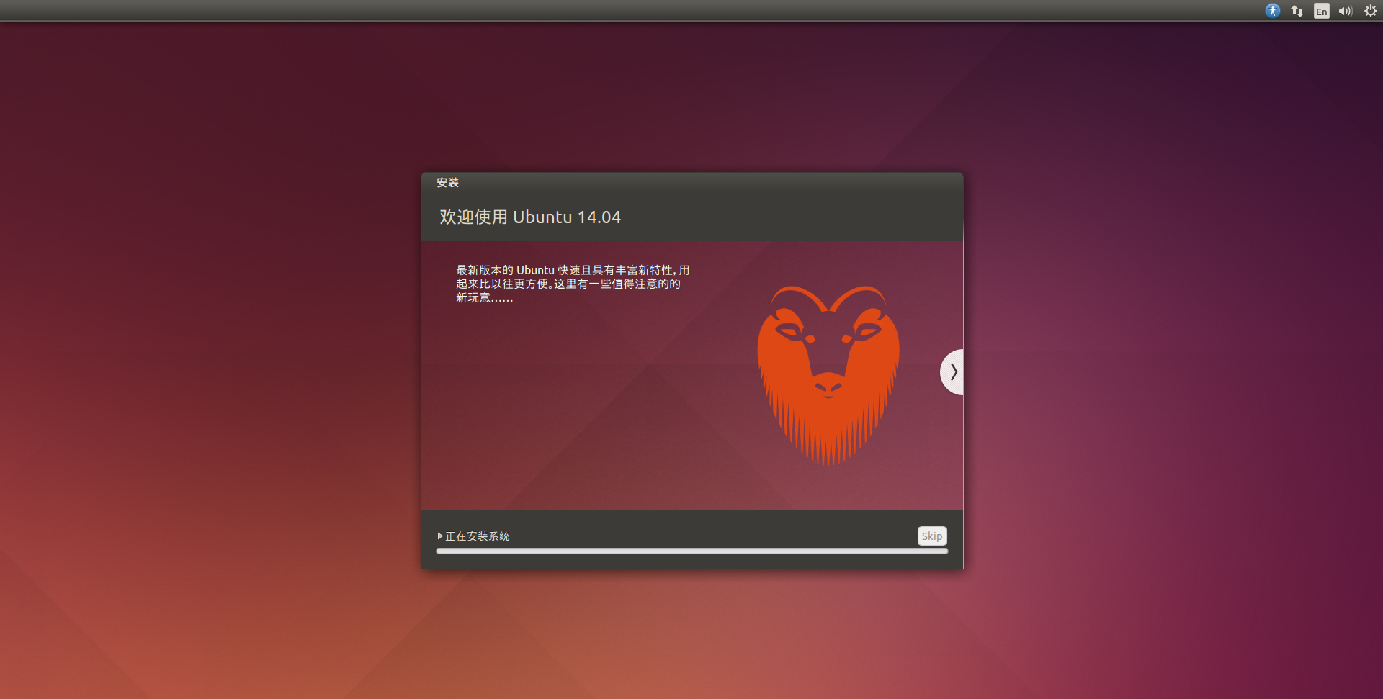Click the 最新版本的 Ubuntu description paragraph
Screen dimensions: 1383x699
click(573, 284)
